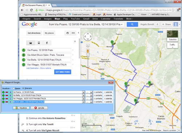Select the Itinerario radio button

[23, 88]
